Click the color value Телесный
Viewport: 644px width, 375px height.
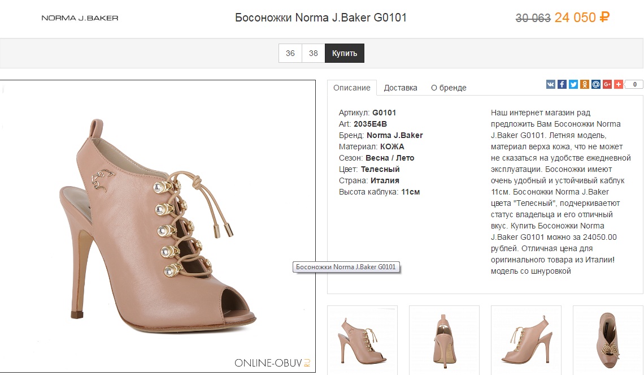tap(380, 170)
